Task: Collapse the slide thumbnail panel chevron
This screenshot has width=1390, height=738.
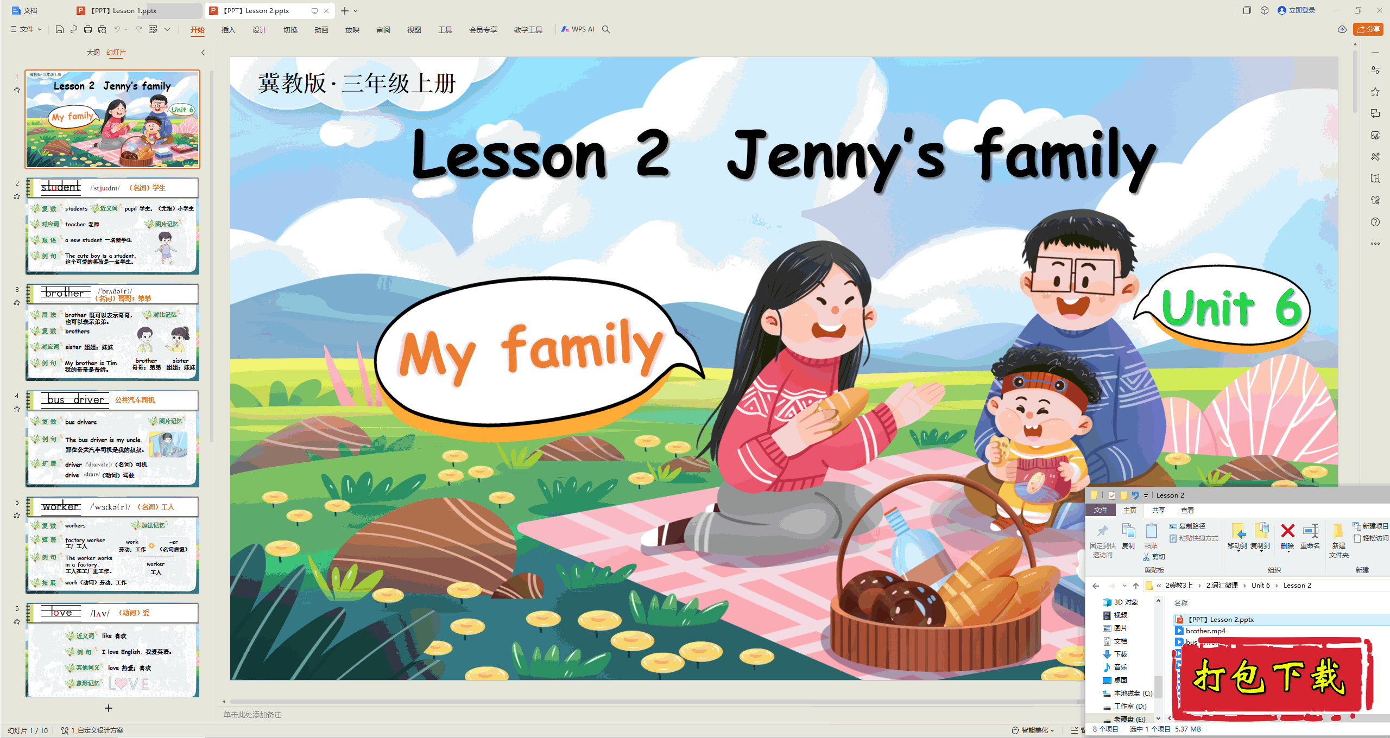Action: coord(203,53)
